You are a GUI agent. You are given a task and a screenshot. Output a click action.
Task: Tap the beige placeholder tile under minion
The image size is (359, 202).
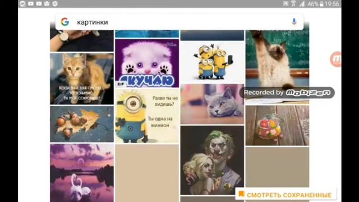[x=147, y=173]
